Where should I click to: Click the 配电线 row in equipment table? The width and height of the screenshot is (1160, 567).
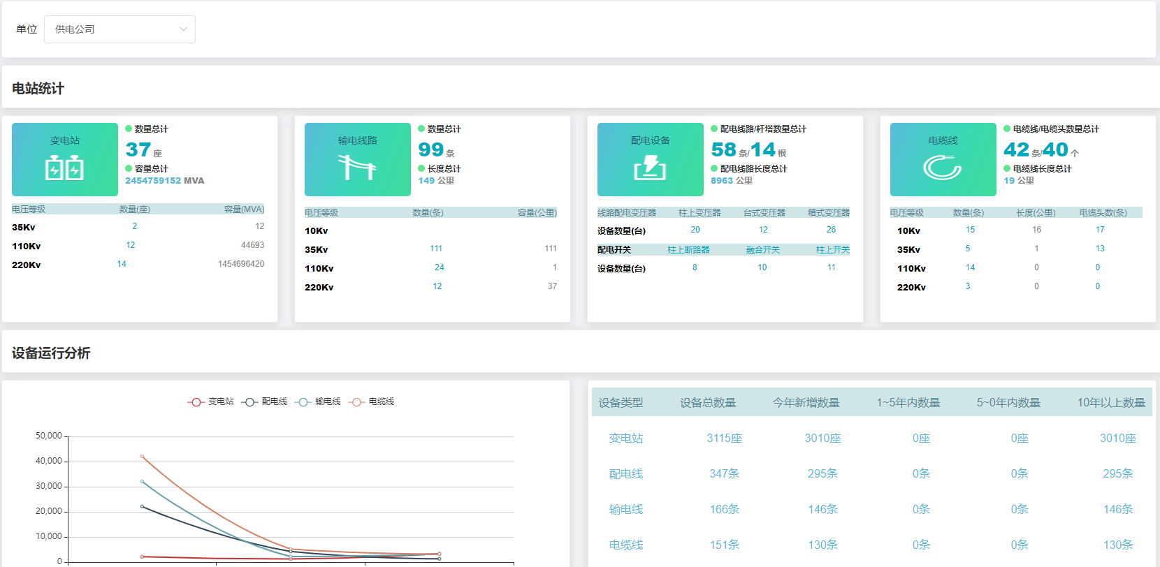[x=872, y=474]
